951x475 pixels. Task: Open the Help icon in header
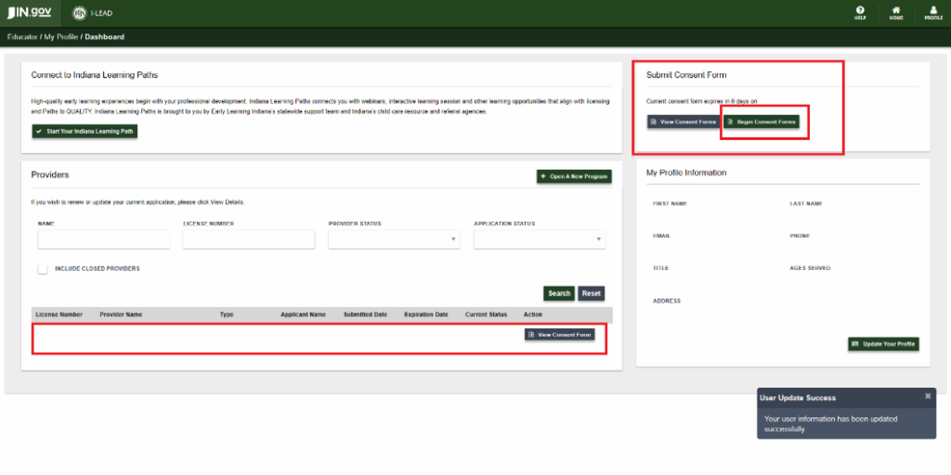860,13
